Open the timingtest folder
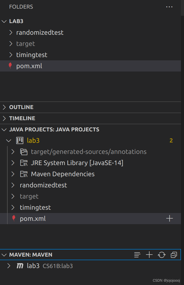Viewport: 184px width, 285px height. point(32,55)
